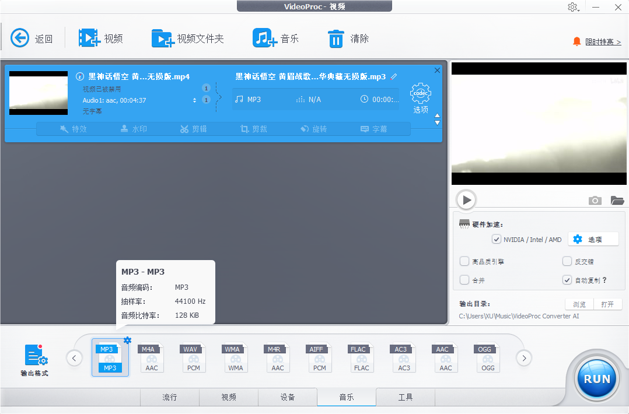The image size is (629, 414).
Task: Open the 水印 watermark tool
Action: pos(133,129)
